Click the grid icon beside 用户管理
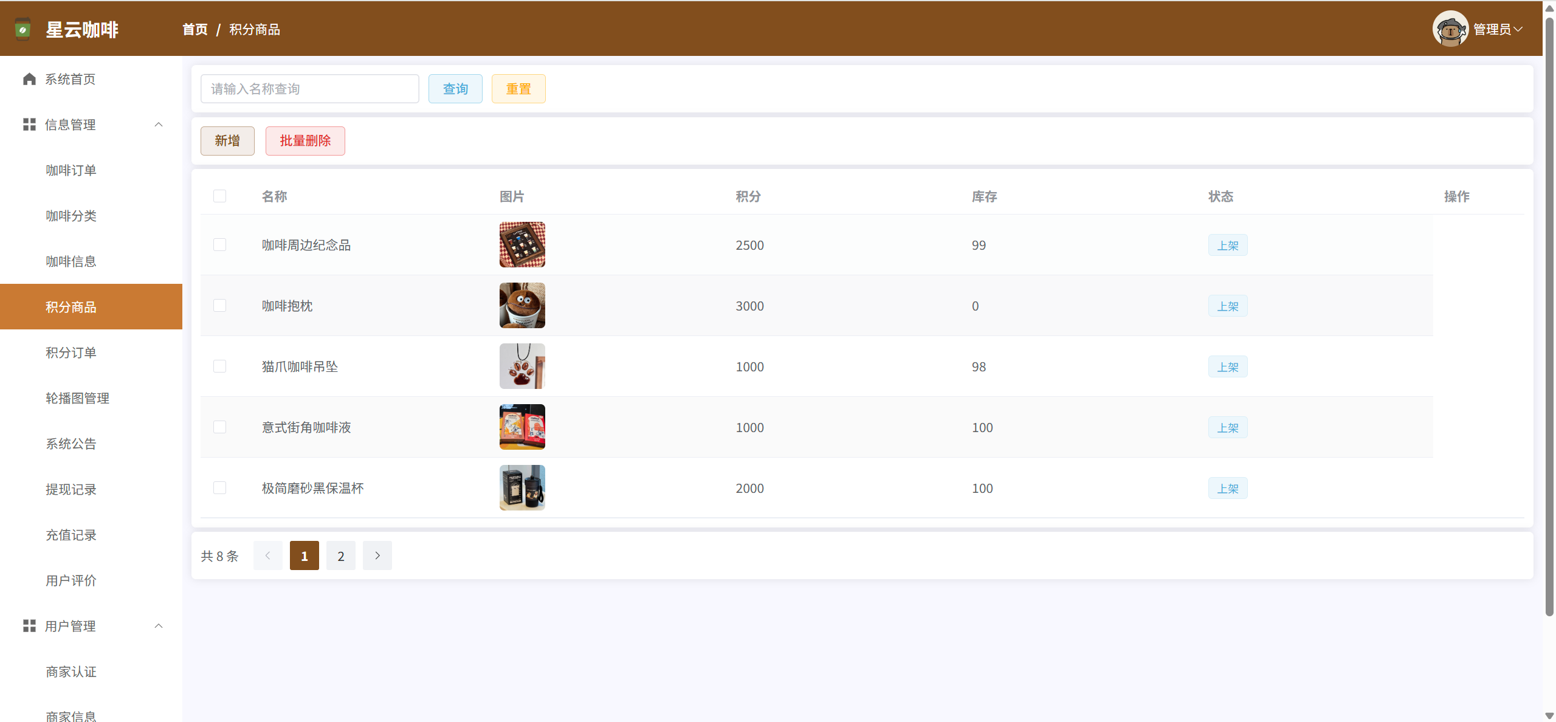Image resolution: width=1556 pixels, height=722 pixels. pos(29,626)
